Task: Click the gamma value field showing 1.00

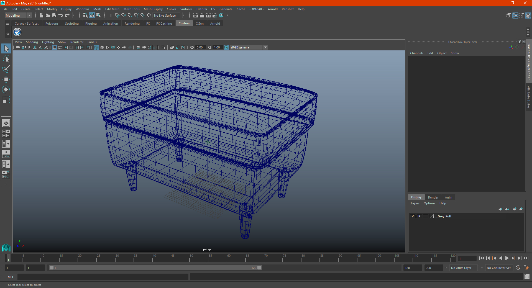Action: click(x=217, y=47)
